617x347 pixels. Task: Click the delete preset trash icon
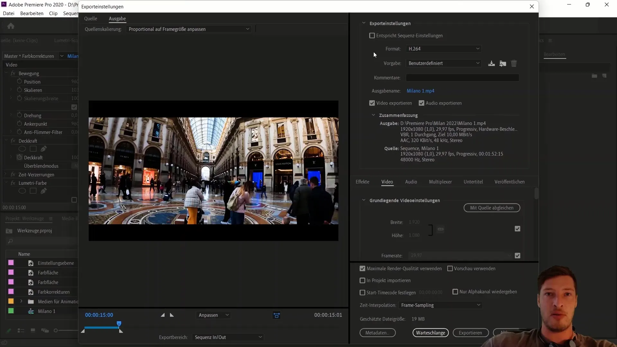point(514,63)
